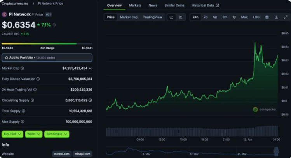Select the 24h time range
Image resolution: width=291 pixels, height=158 pixels.
pyautogui.click(x=195, y=17)
